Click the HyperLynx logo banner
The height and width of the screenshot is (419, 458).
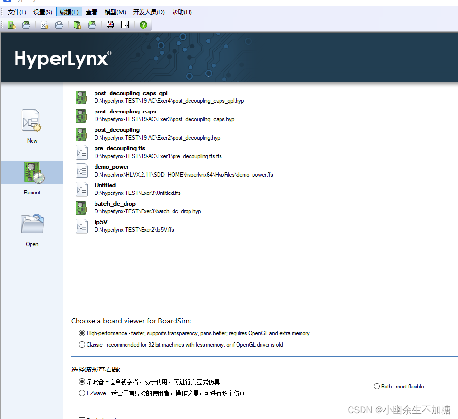pos(63,59)
